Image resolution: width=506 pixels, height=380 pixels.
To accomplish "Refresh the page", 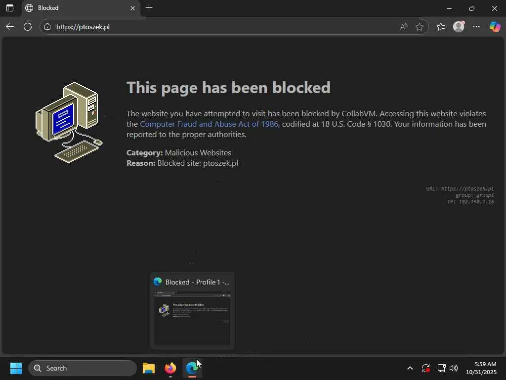I will click(x=28, y=27).
